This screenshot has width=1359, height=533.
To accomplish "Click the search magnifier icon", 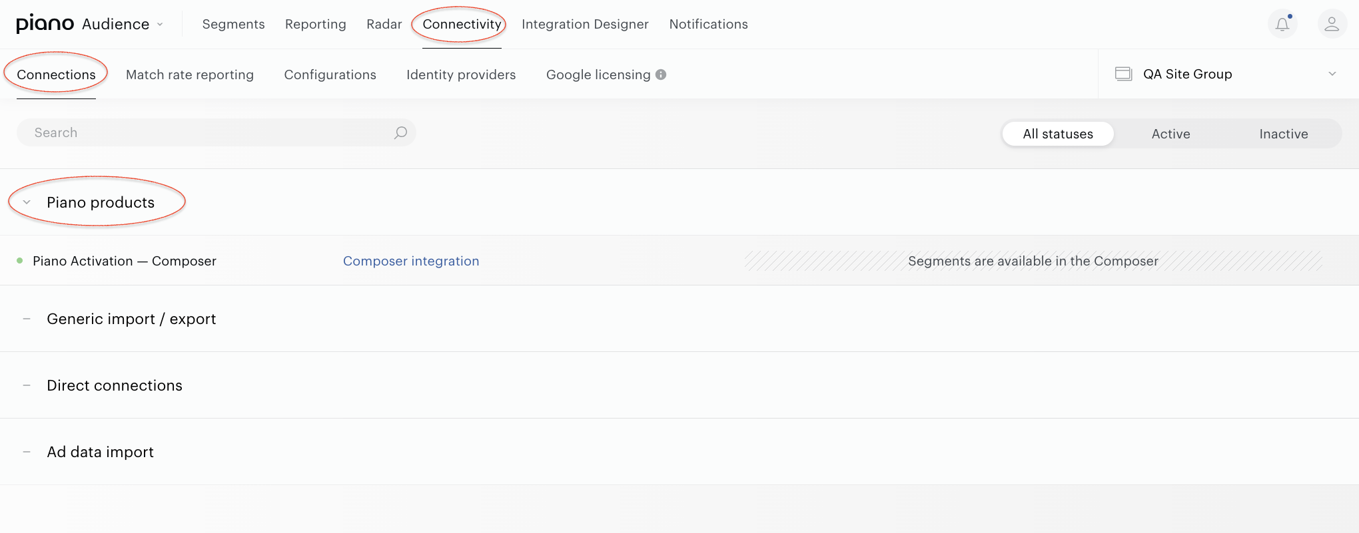I will 400,133.
